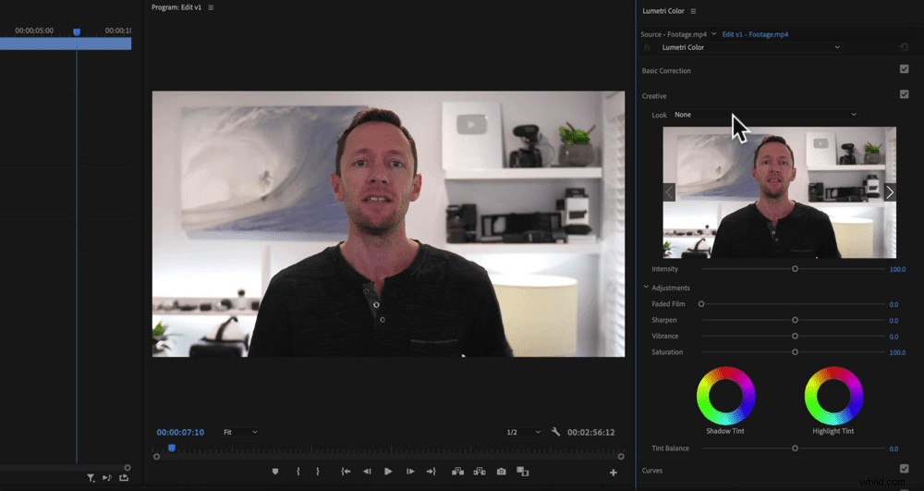The image size is (924, 491).
Task: Click Faded Film value 0.0
Action: tap(894, 305)
